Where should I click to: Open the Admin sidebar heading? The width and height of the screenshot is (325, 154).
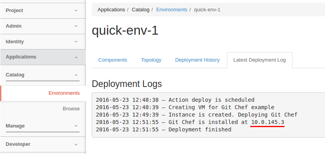coord(13,26)
